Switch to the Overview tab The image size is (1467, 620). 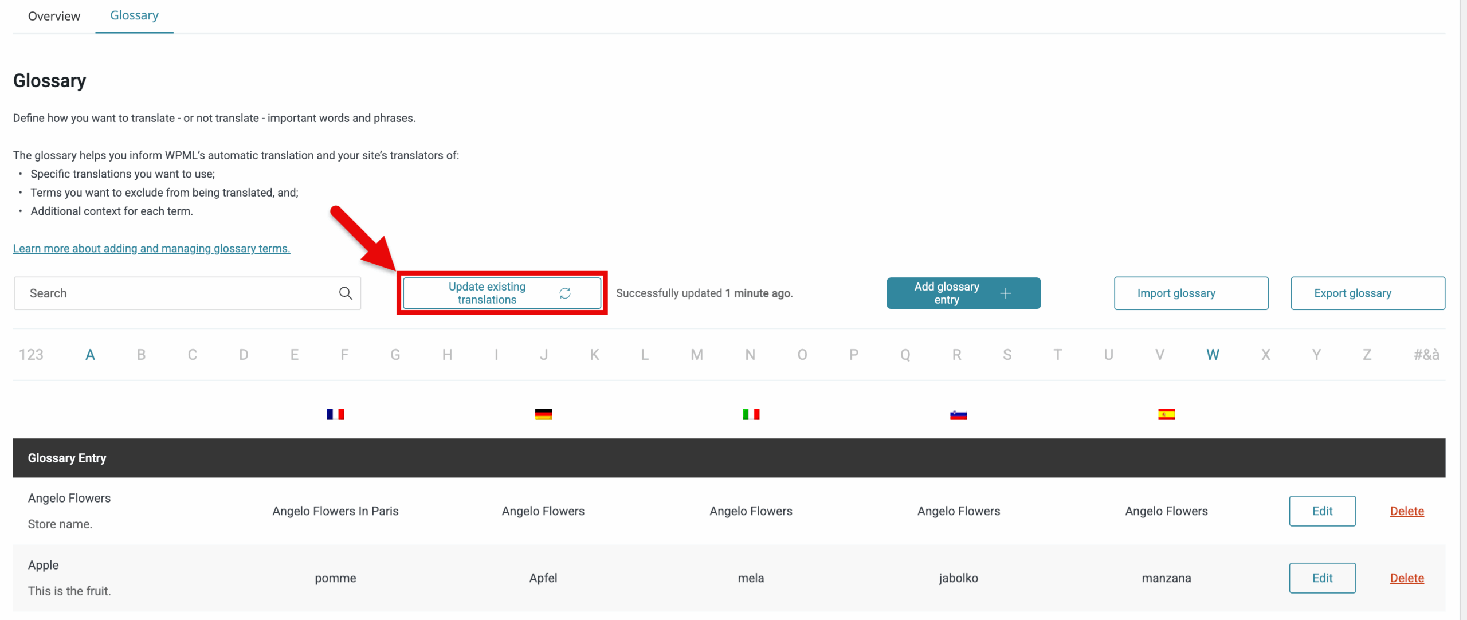(x=54, y=16)
